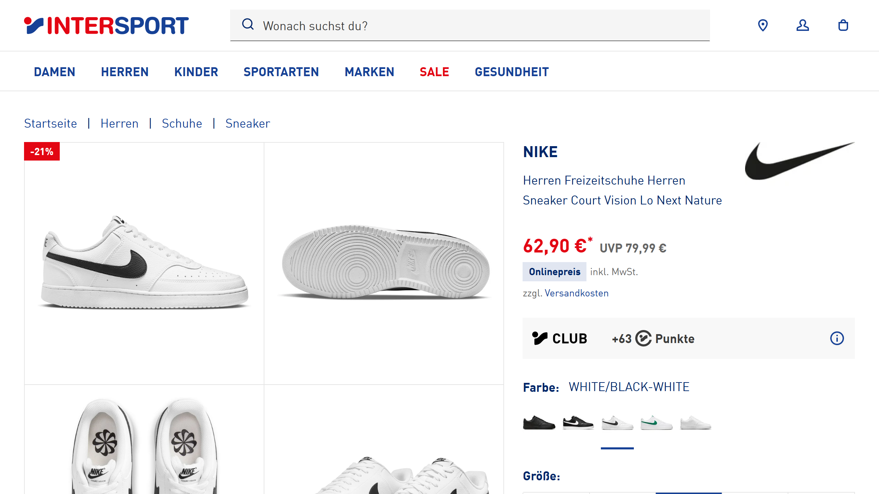Go to Sneaker breadcrumb link
This screenshot has width=879, height=494.
tap(248, 123)
